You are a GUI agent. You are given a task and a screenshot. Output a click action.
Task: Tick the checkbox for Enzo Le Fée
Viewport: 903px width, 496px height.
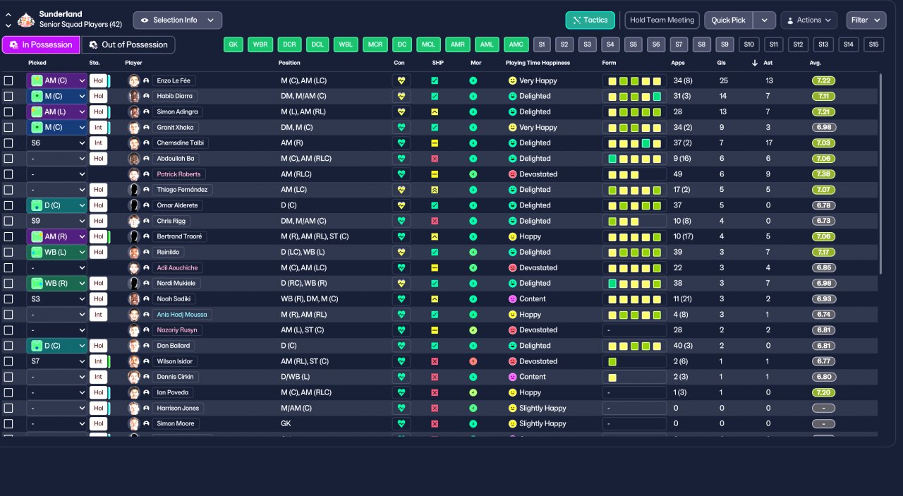point(8,80)
